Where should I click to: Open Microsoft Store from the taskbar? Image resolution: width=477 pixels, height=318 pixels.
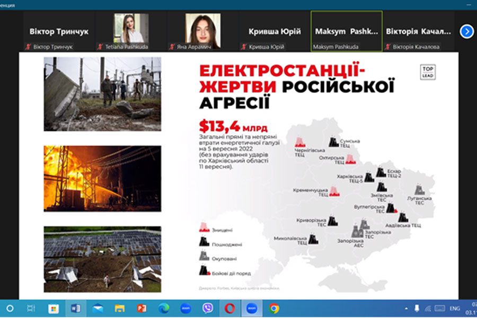[53, 308]
